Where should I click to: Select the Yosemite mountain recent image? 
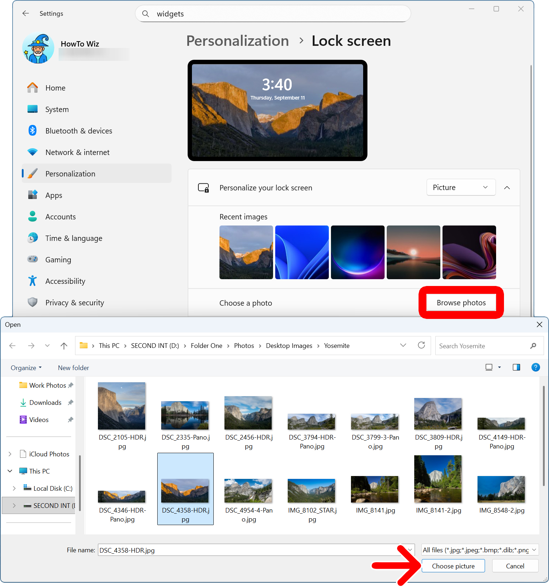click(x=246, y=252)
